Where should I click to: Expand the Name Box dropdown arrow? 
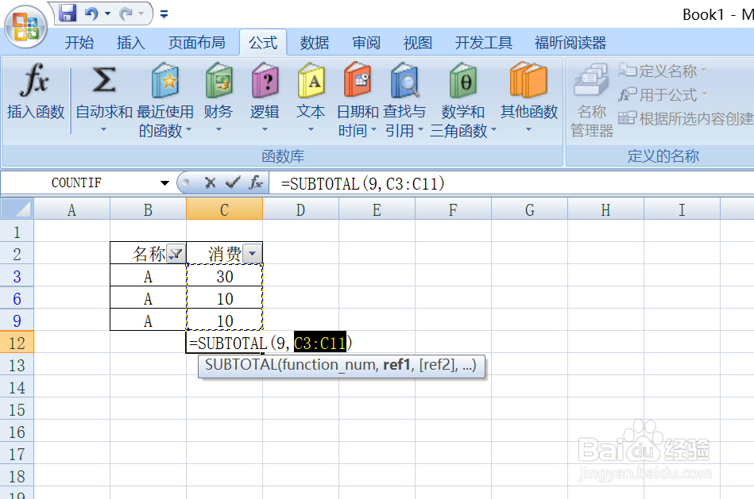coord(164,182)
